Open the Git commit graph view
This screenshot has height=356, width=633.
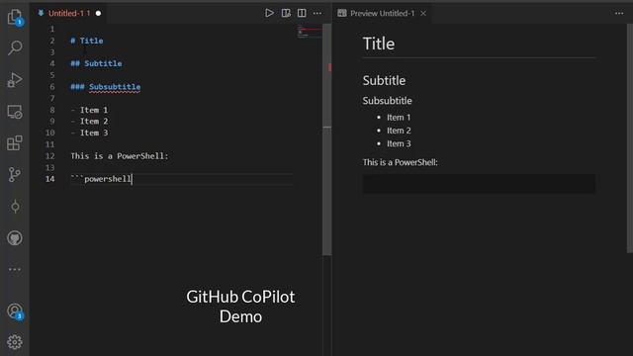click(x=15, y=207)
